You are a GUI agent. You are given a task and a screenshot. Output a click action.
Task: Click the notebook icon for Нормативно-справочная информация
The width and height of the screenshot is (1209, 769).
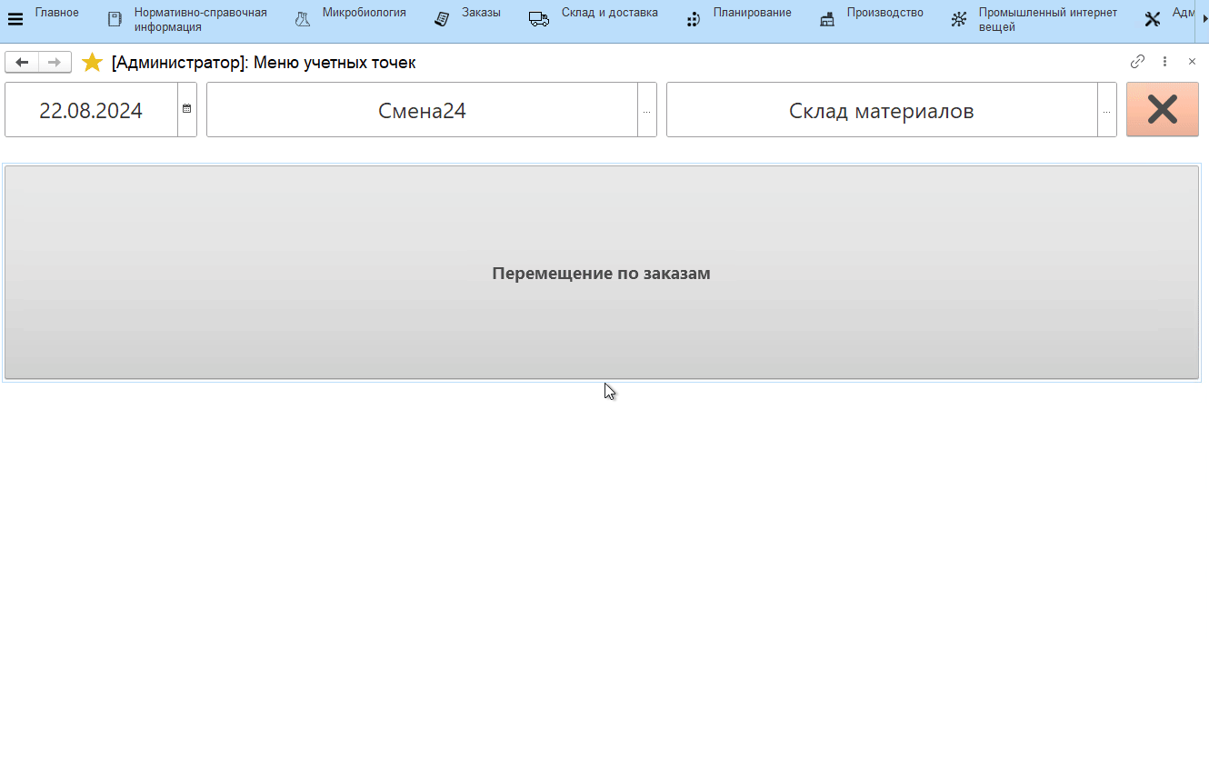click(115, 19)
